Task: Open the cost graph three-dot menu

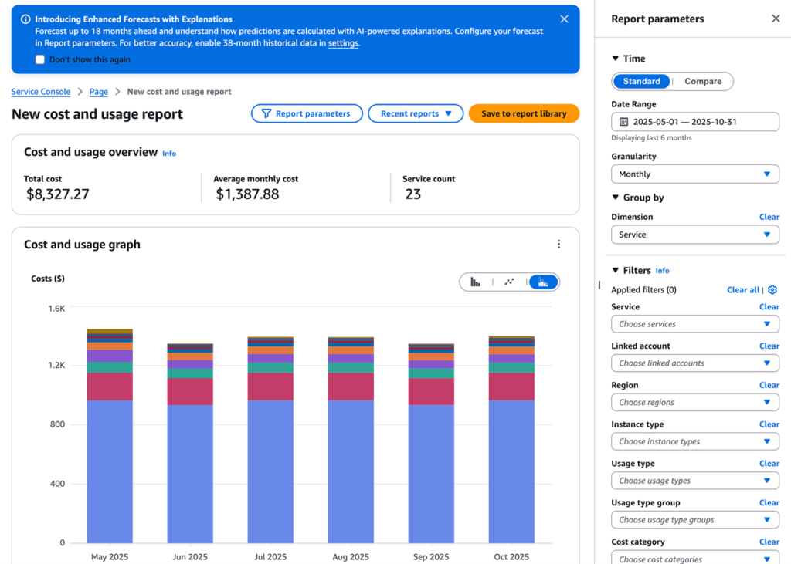Action: [559, 245]
